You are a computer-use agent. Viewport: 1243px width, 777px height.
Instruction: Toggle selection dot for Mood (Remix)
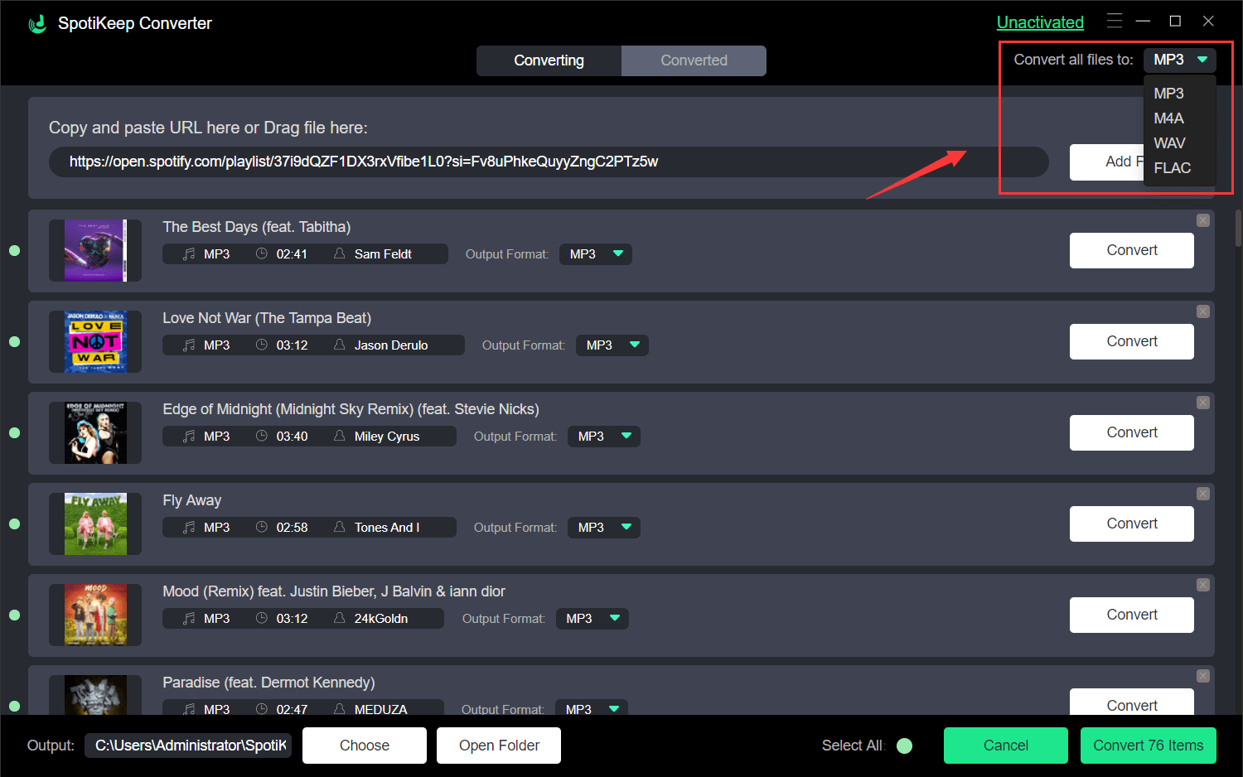[14, 615]
